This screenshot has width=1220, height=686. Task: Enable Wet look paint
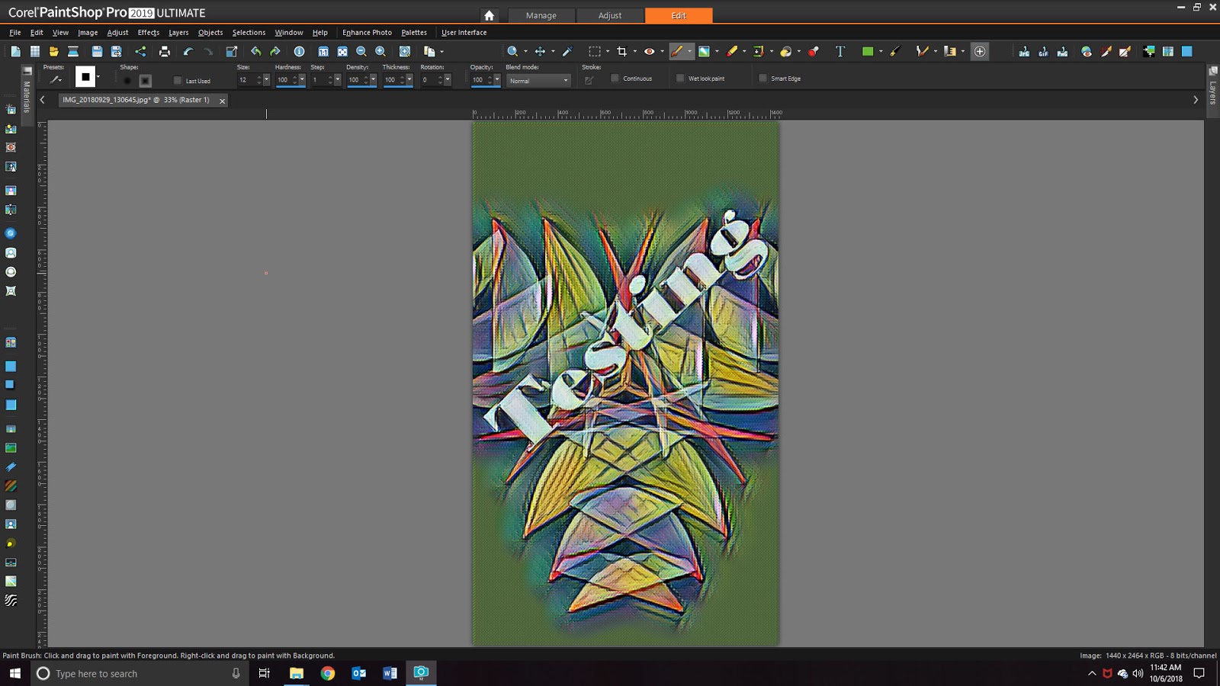click(679, 78)
